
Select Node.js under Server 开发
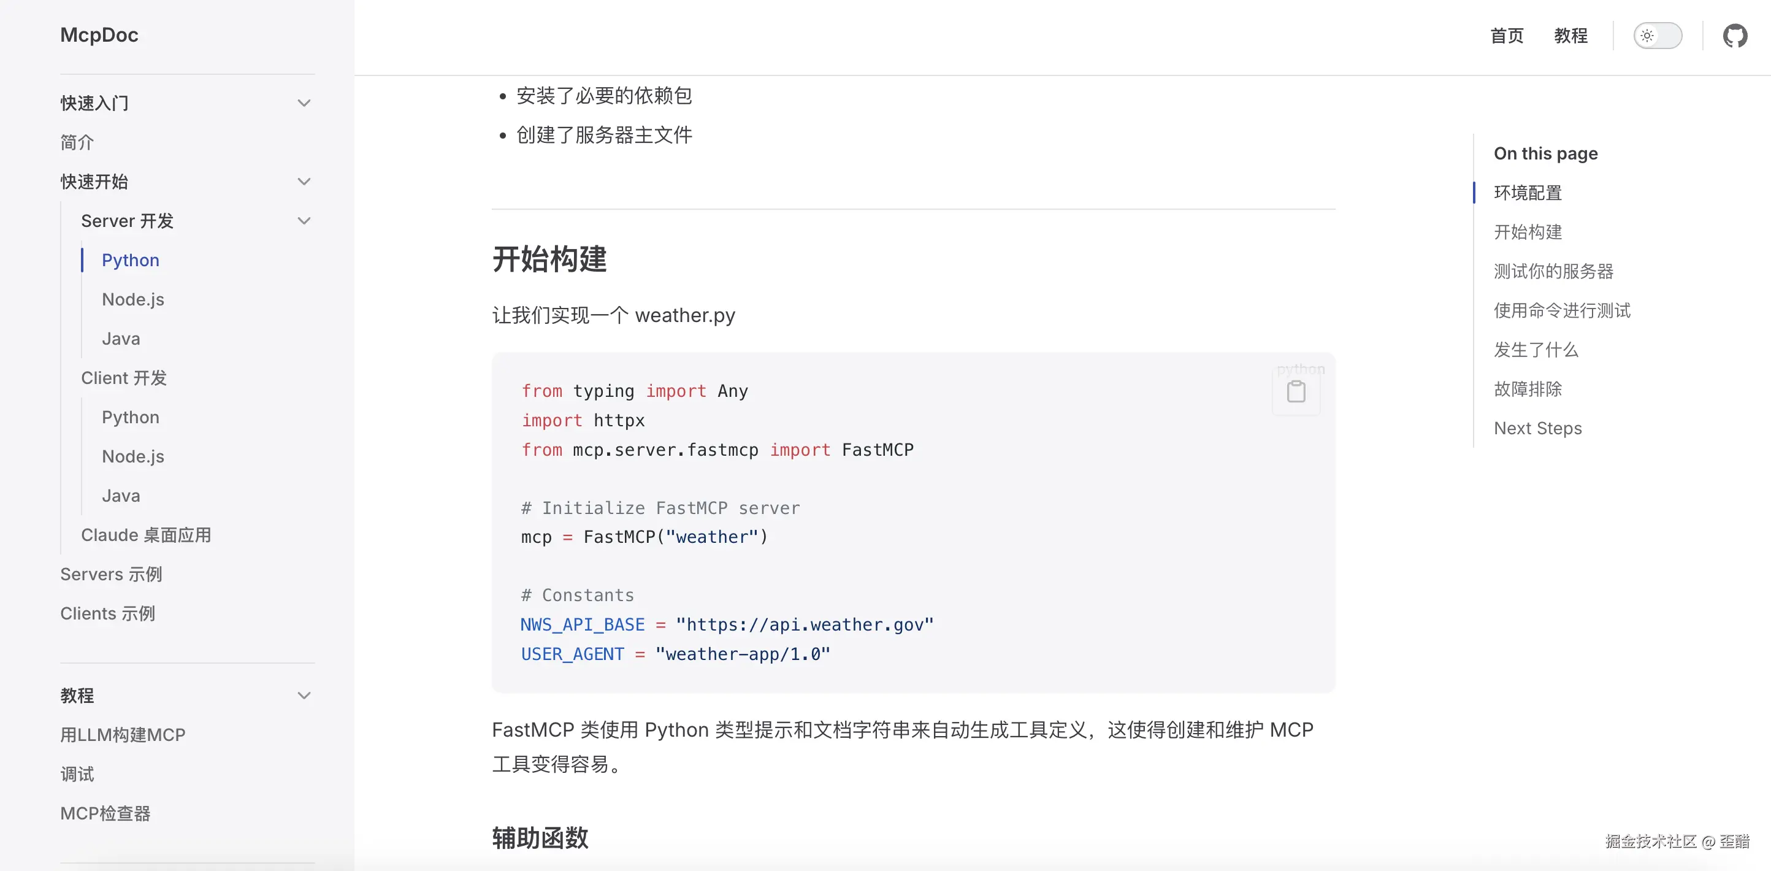[132, 300]
